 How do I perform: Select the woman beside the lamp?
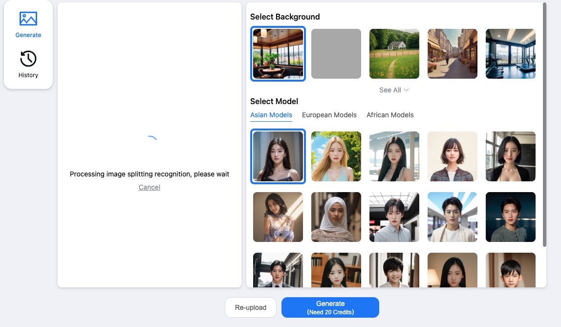pyautogui.click(x=452, y=270)
